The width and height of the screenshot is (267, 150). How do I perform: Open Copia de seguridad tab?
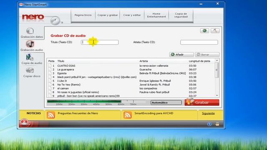(x=181, y=15)
